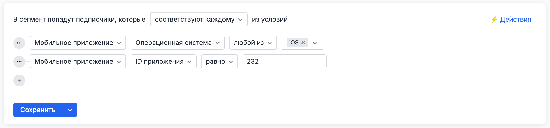Click chevron in равно operator selector

231,62
